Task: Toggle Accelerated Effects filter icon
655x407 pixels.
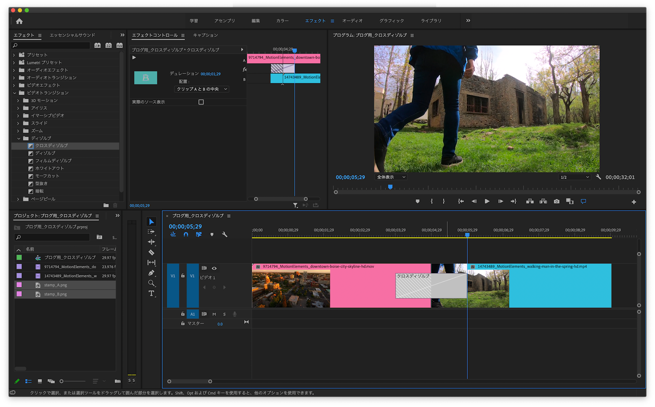Action: (97, 45)
